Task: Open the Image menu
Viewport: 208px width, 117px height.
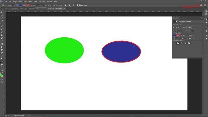Action: point(15,2)
